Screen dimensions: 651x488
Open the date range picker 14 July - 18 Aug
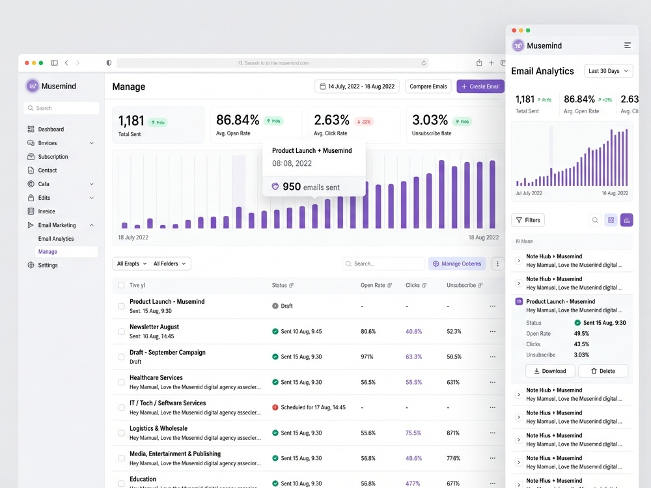point(357,87)
